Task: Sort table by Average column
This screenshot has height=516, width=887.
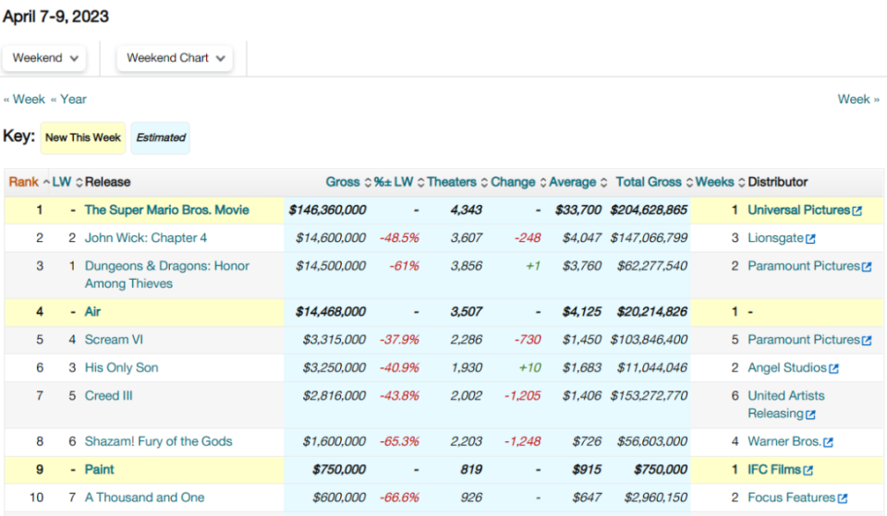Action: (572, 182)
